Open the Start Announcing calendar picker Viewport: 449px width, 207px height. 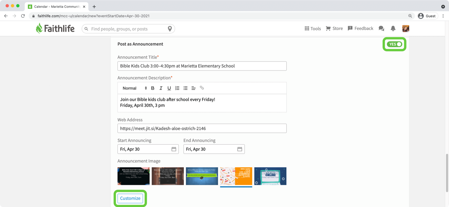pos(174,149)
